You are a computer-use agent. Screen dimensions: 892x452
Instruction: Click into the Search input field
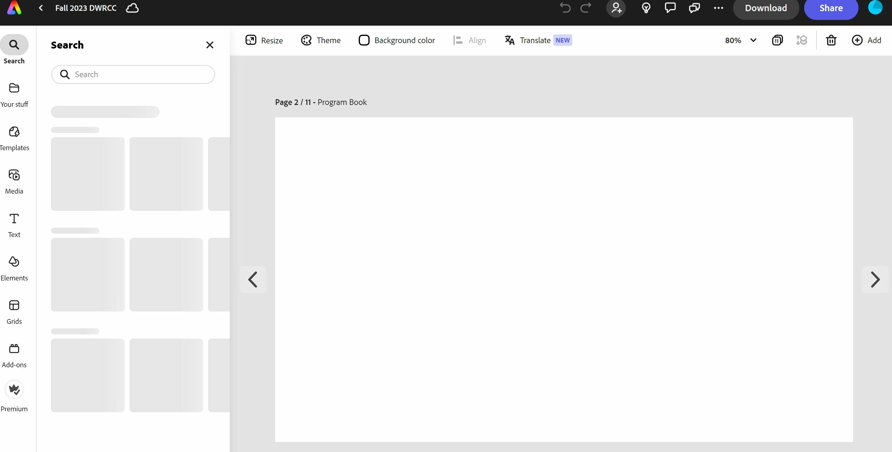point(139,74)
